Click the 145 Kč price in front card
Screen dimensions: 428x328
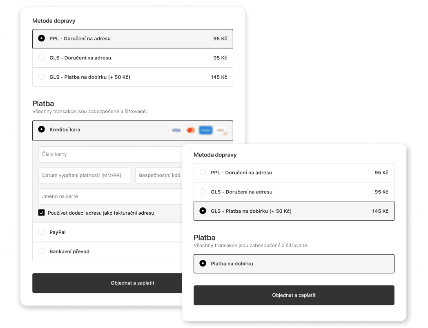pyautogui.click(x=380, y=211)
